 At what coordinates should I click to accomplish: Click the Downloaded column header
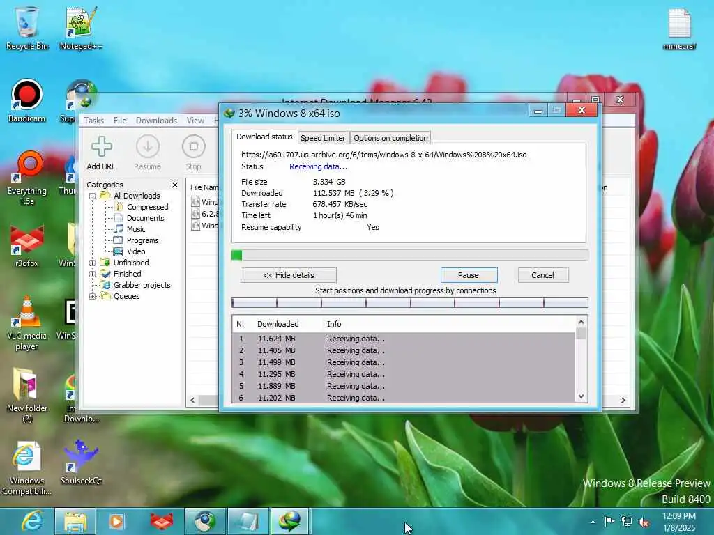(x=278, y=324)
